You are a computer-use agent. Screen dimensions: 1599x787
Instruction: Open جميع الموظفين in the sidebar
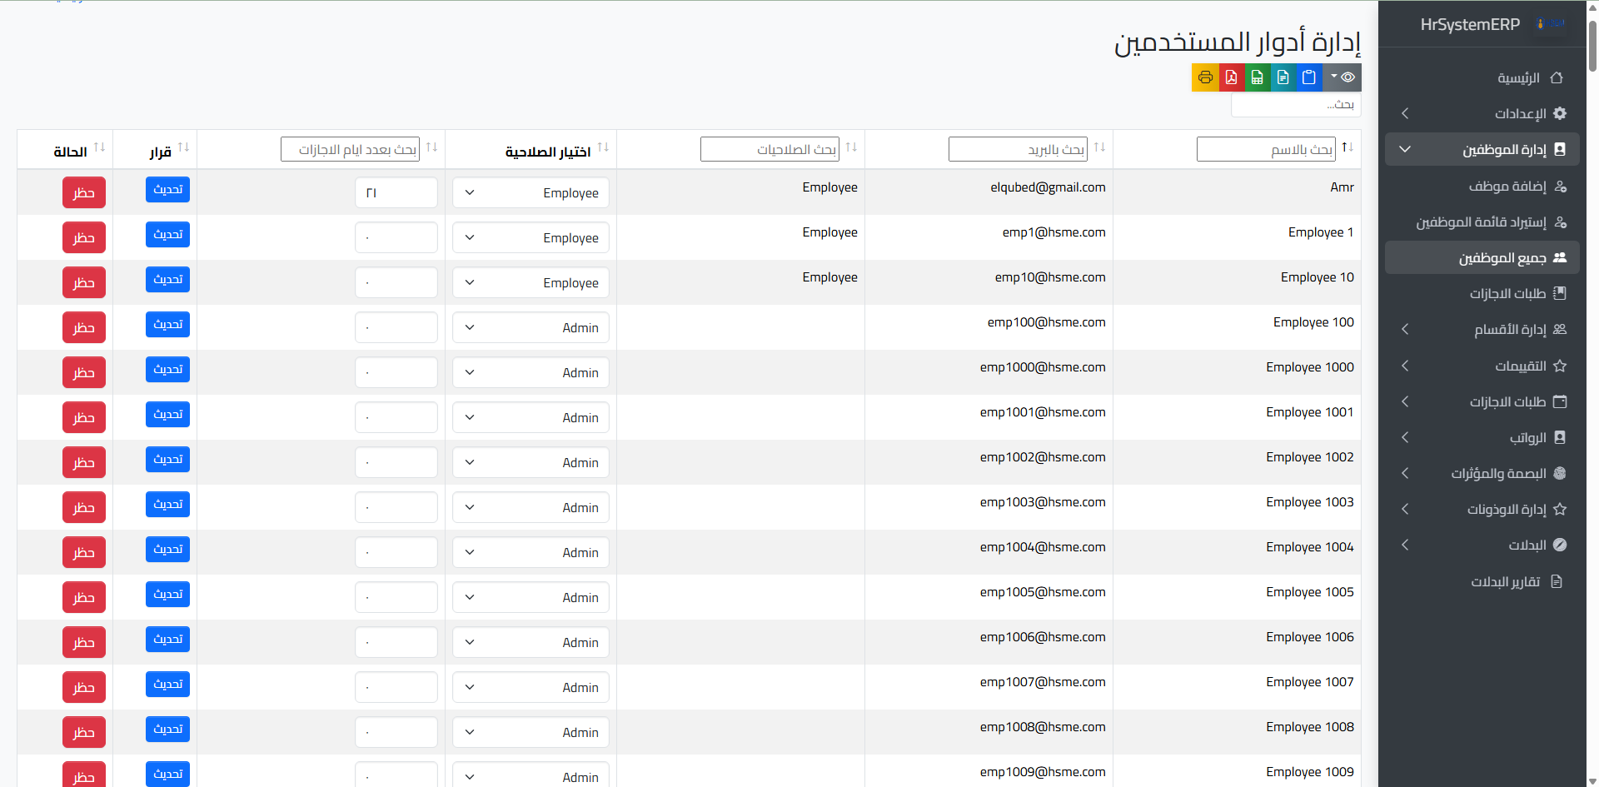tap(1482, 257)
